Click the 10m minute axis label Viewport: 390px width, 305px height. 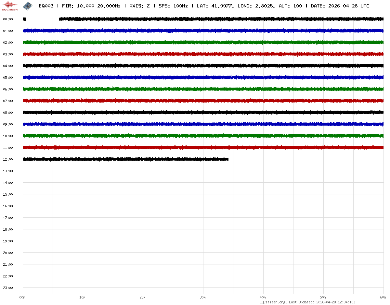coord(82,297)
